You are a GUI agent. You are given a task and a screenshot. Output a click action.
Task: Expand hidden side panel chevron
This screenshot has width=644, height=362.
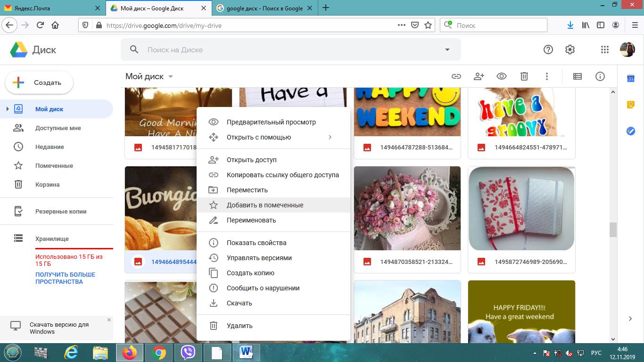coord(630,319)
